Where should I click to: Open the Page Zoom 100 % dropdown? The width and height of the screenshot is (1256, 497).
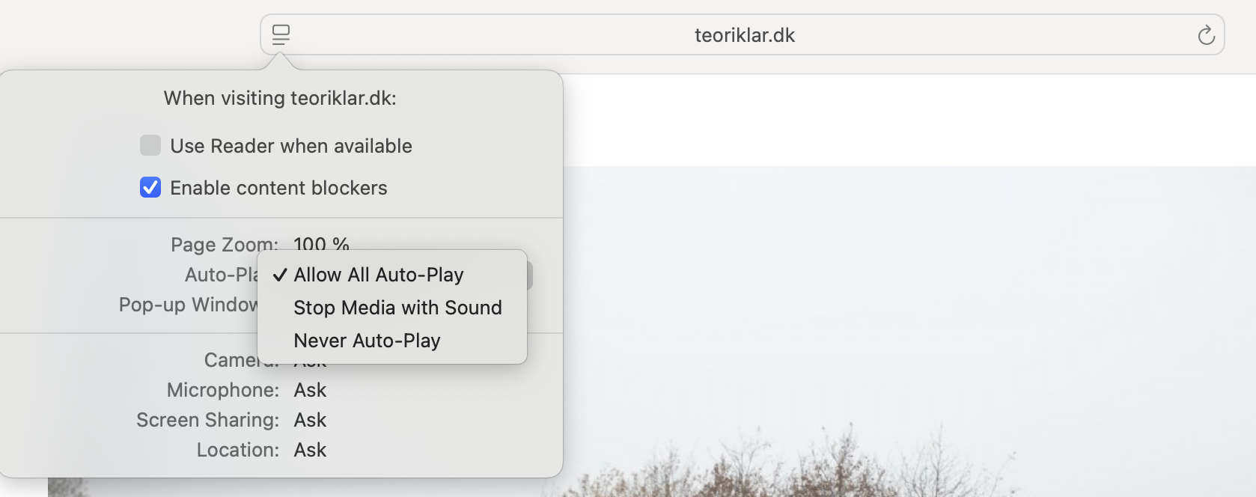pos(322,244)
